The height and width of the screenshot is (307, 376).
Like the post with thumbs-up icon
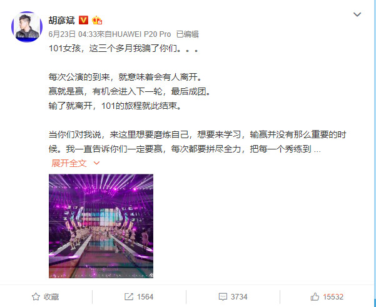(x=315, y=297)
